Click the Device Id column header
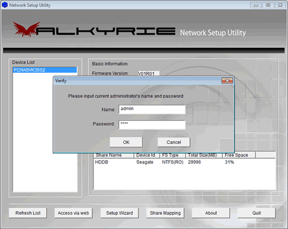 pos(147,155)
